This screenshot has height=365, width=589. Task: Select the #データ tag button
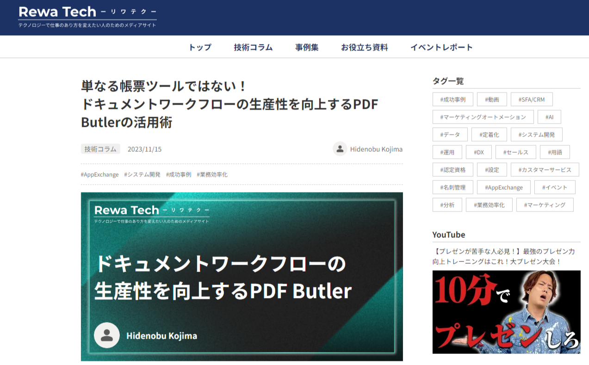pos(450,135)
